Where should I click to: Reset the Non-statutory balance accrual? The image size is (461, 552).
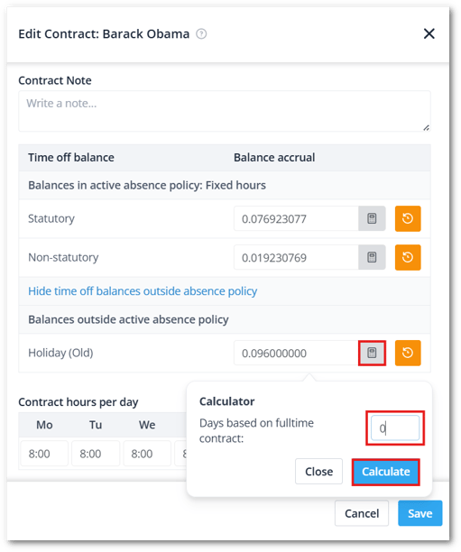click(x=408, y=257)
